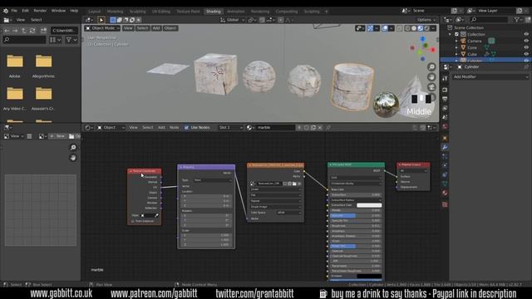The image size is (532, 299).
Task: Switch to the Modeling workspace tab
Action: click(x=115, y=11)
